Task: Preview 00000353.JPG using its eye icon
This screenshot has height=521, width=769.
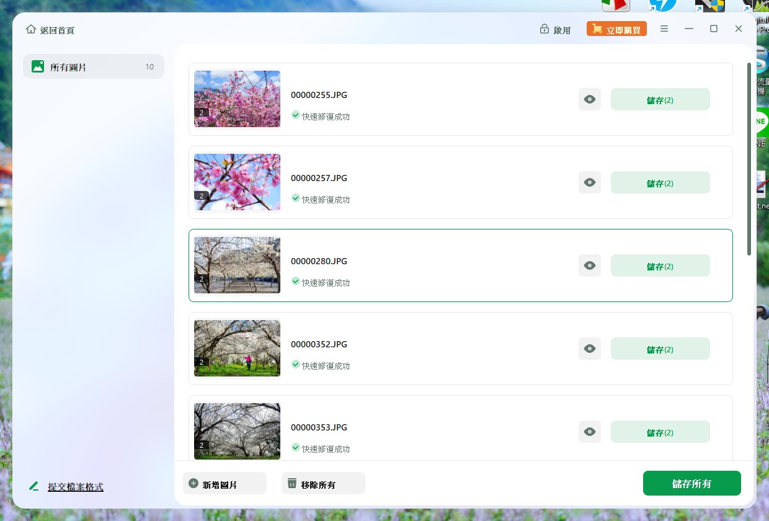Action: click(590, 432)
